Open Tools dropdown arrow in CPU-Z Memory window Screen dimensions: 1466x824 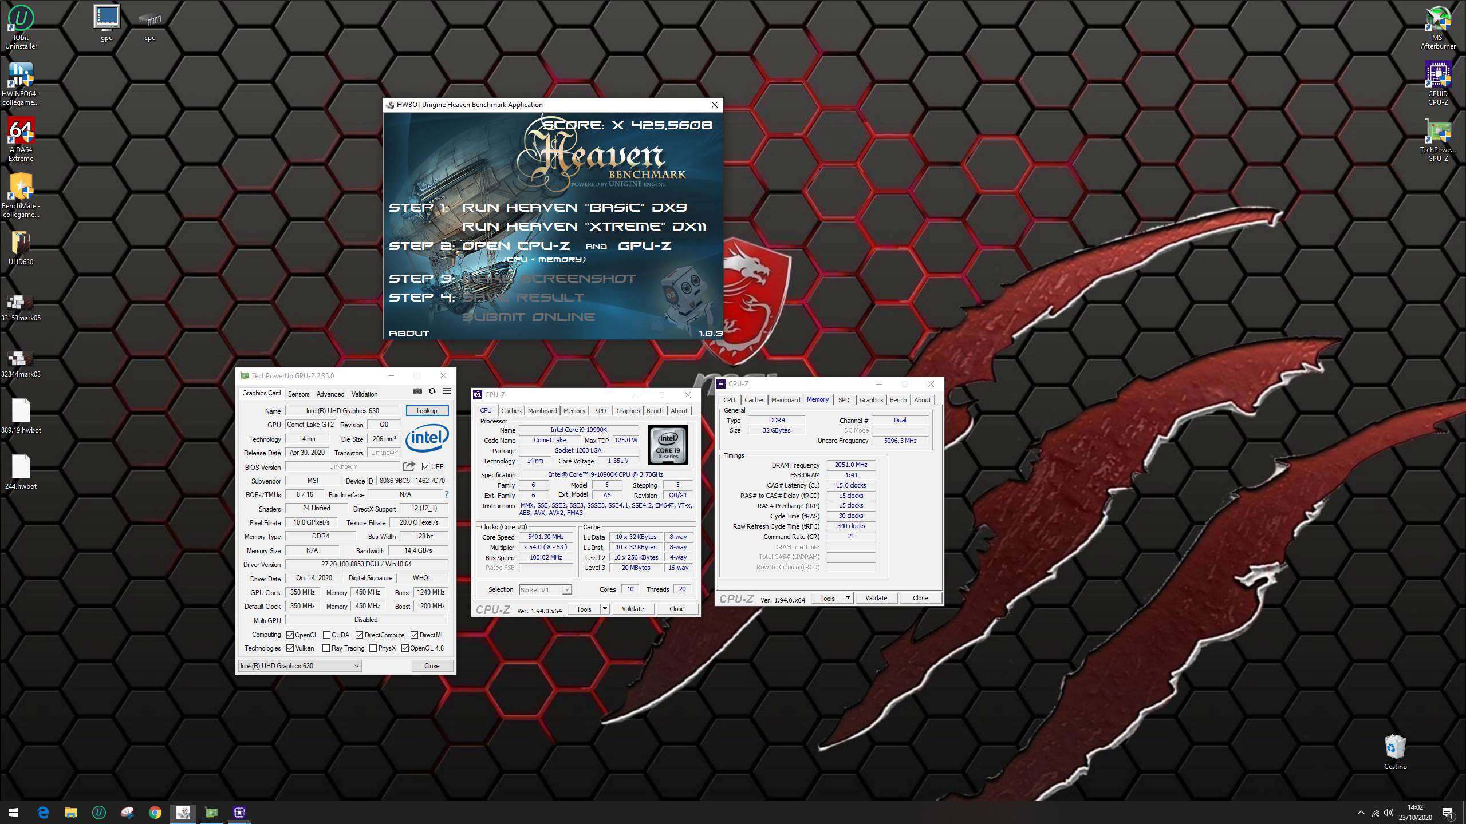pyautogui.click(x=848, y=598)
